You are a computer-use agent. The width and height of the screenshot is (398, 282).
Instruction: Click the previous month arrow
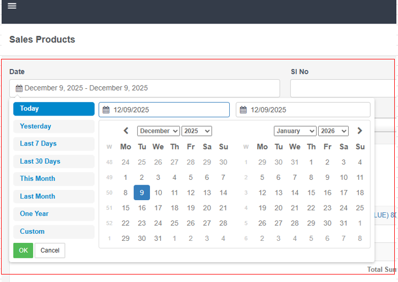(126, 131)
